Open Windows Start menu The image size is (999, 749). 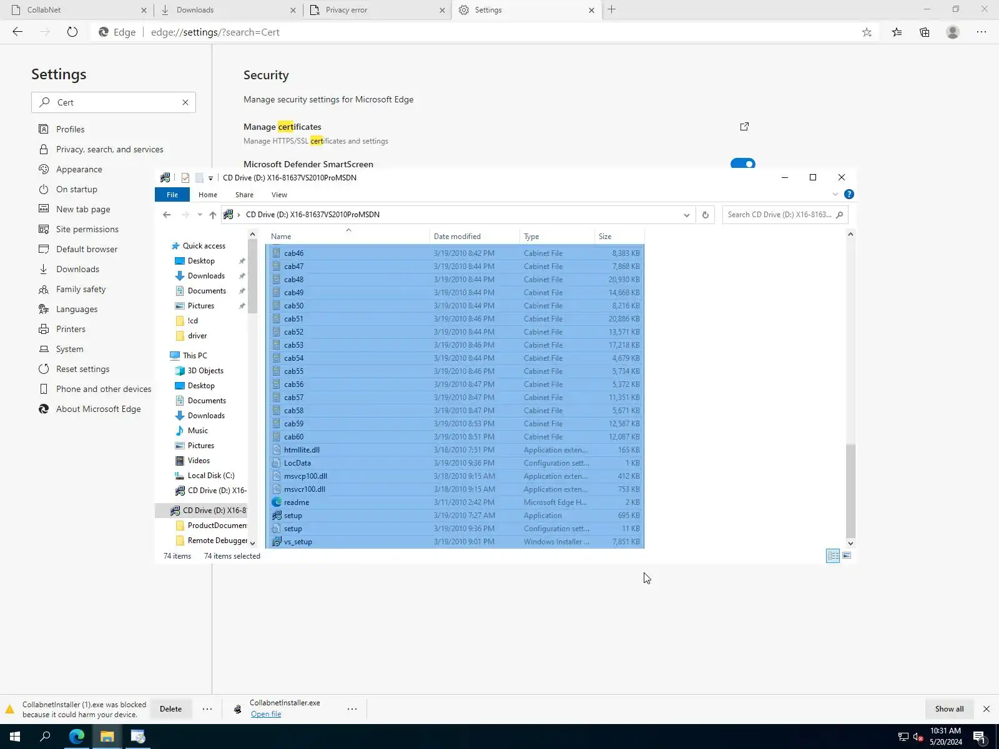[x=15, y=737]
